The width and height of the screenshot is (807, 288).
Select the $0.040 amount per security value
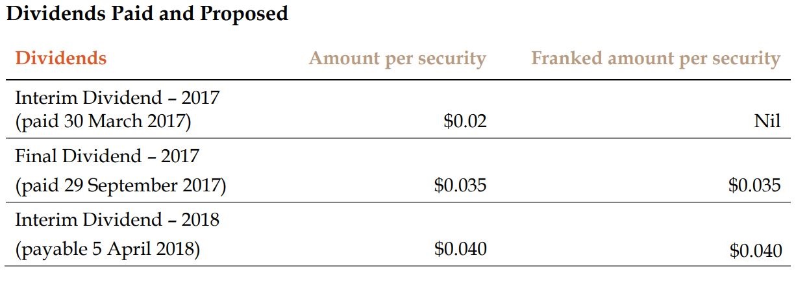(x=460, y=250)
